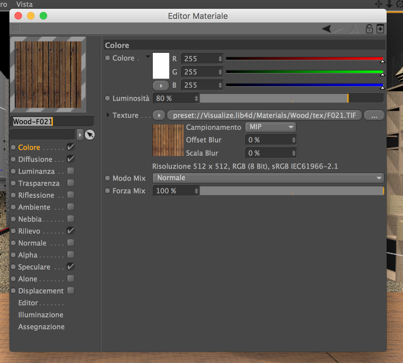
Task: Click the up arrow navigation icon
Action: (x=354, y=29)
